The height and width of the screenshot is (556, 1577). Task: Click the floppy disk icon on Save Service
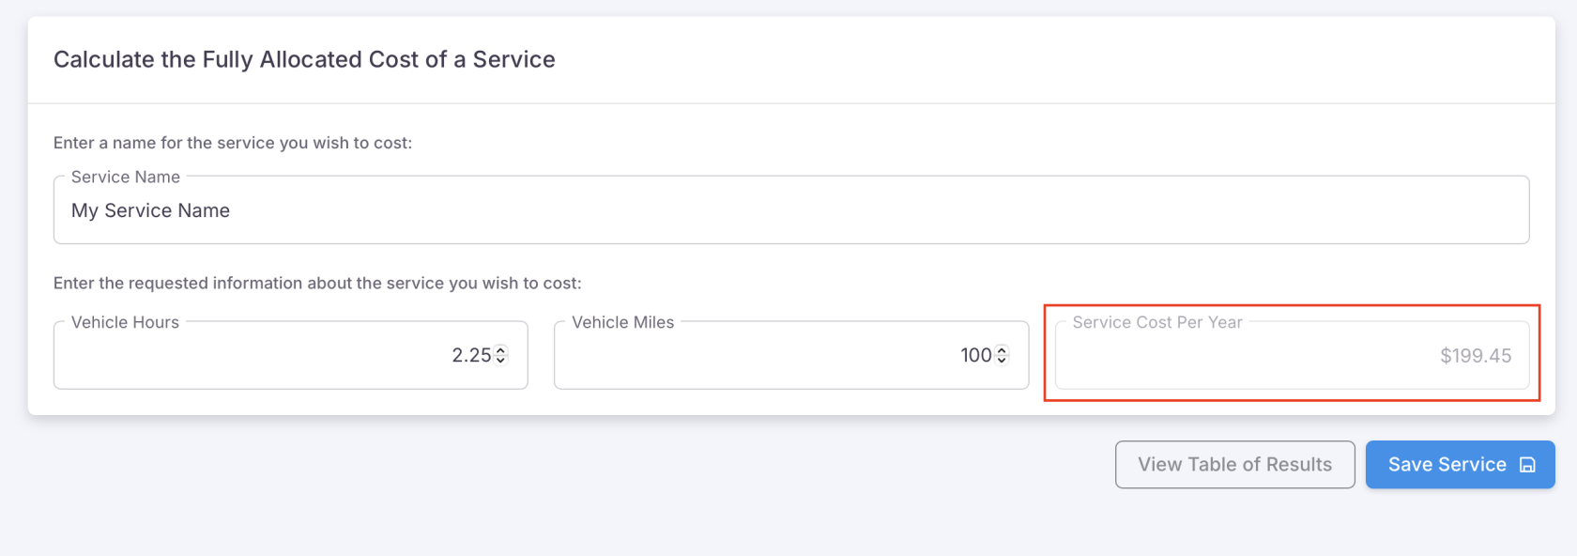click(1527, 465)
